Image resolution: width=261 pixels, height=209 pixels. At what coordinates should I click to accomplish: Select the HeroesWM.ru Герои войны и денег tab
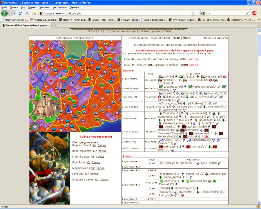pyautogui.click(x=26, y=25)
